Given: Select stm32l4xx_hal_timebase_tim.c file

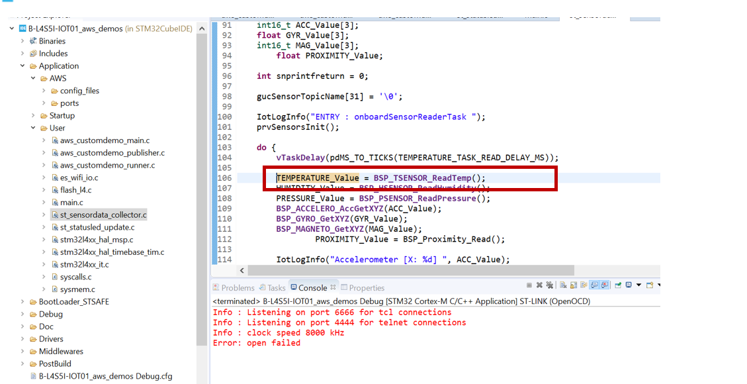Looking at the screenshot, I should 112,252.
